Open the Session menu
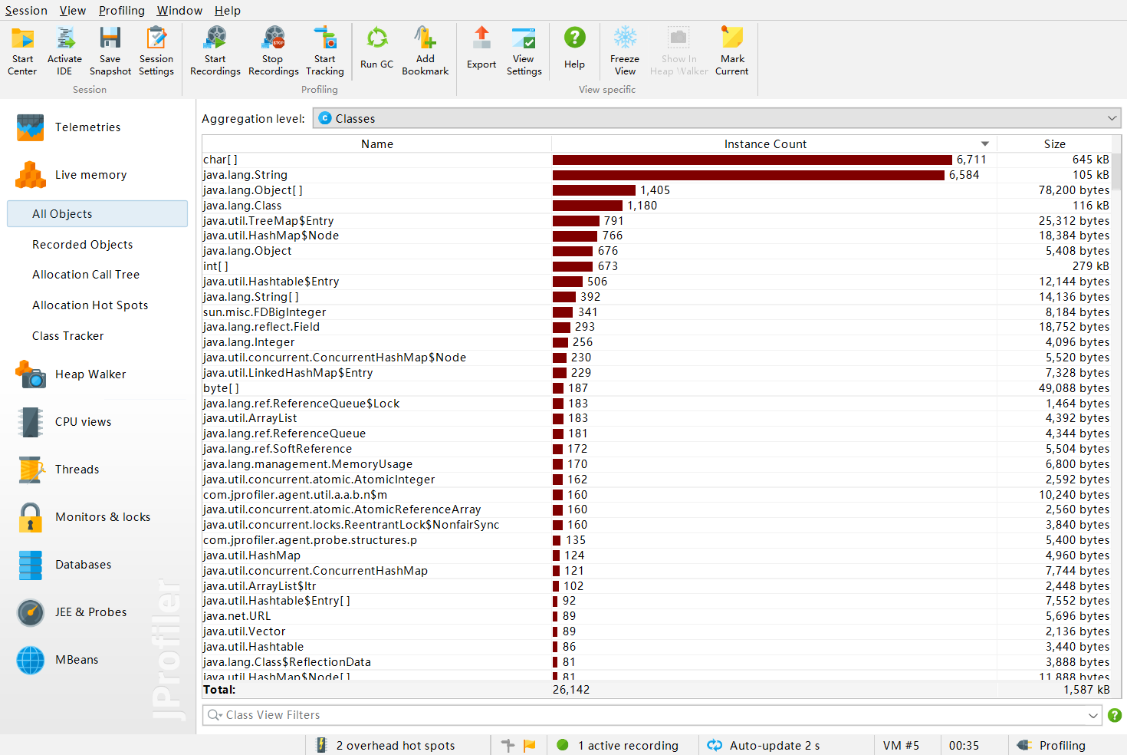Viewport: 1127px width, 755px height. pos(26,10)
